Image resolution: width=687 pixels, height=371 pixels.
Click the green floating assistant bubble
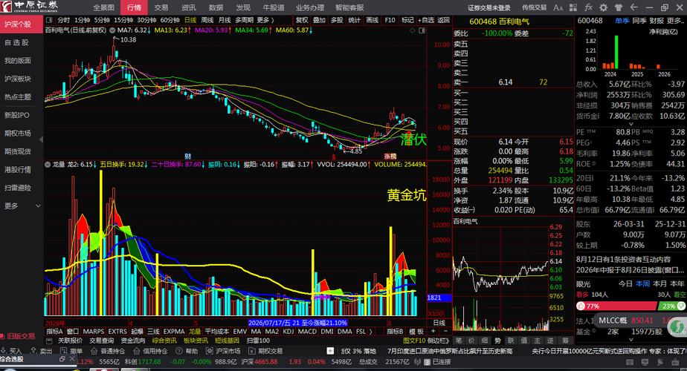[x=677, y=326]
